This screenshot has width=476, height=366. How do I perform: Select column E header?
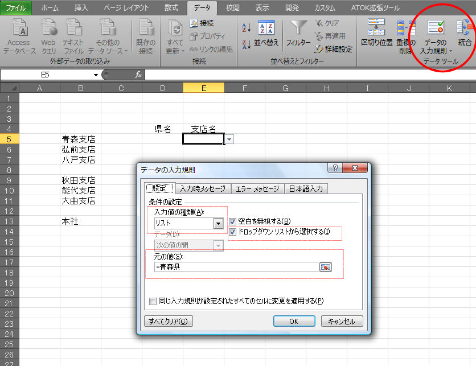204,88
